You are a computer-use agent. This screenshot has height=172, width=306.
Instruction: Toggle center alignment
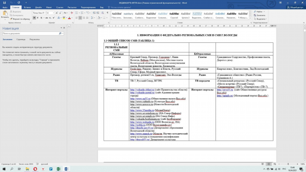[x=80, y=18]
